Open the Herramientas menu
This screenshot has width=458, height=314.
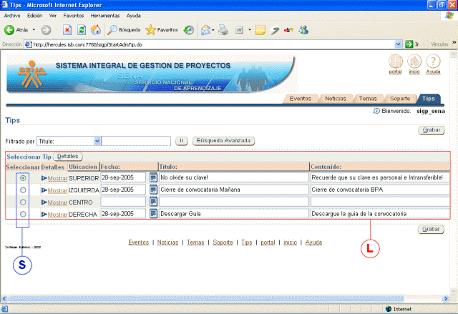tap(105, 16)
